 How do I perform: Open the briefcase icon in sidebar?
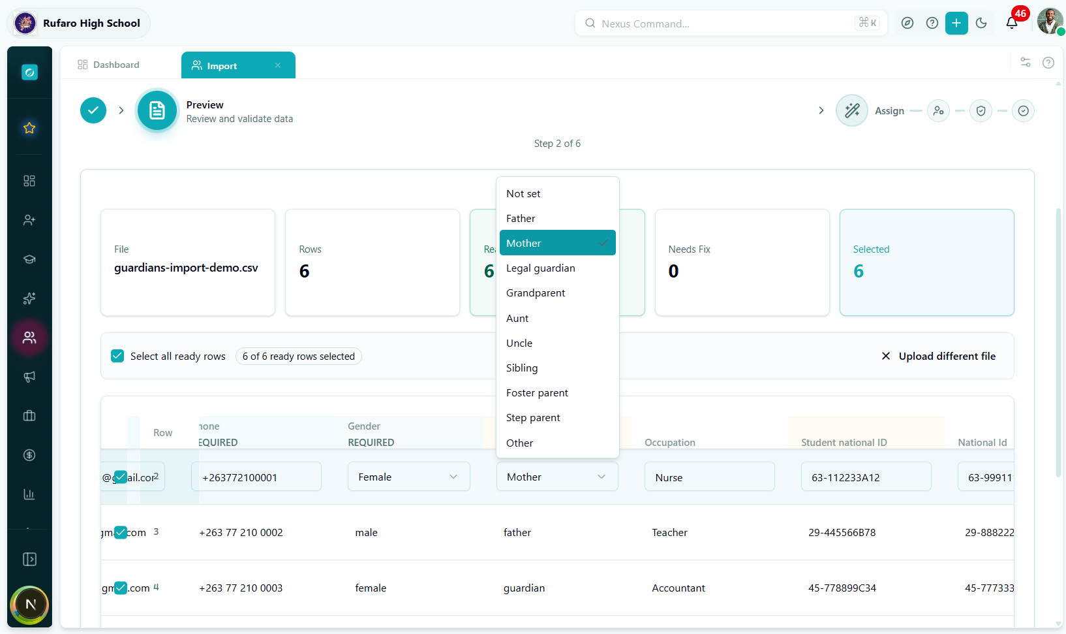(x=29, y=416)
